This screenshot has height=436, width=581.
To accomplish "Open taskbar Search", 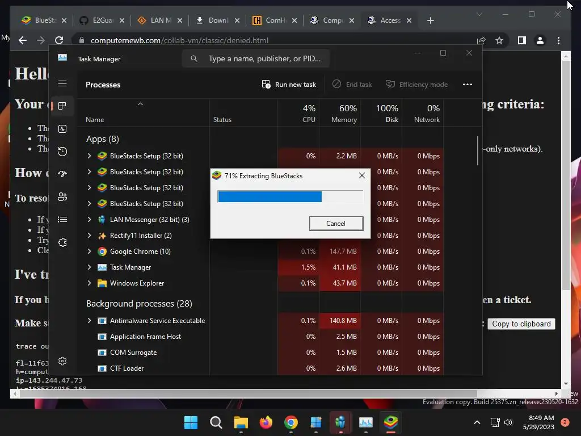I will pos(216,422).
